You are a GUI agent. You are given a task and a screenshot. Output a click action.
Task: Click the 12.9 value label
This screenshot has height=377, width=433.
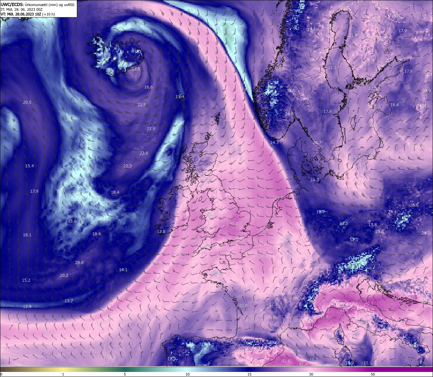point(27,307)
